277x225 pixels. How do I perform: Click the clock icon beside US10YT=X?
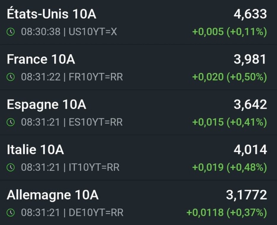point(11,32)
